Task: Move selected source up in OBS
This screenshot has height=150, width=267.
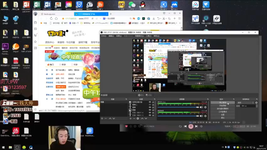Action: click(142, 118)
